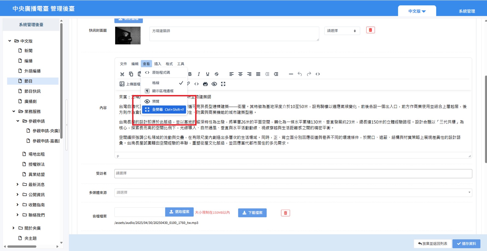Click the redo arrow icon
This screenshot has height=251, width=487.
click(x=309, y=74)
